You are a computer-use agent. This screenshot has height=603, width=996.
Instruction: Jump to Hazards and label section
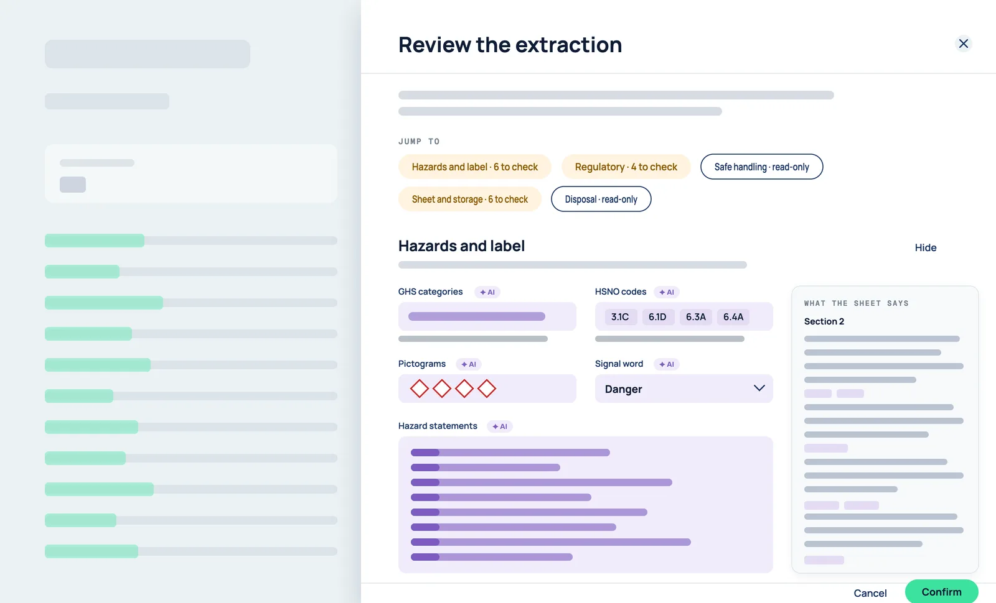pyautogui.click(x=474, y=167)
